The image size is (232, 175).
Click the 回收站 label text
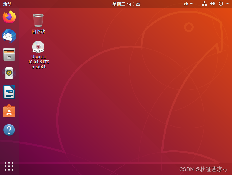38,32
